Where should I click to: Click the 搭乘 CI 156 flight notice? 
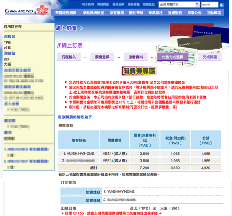pyautogui.click(x=111, y=213)
